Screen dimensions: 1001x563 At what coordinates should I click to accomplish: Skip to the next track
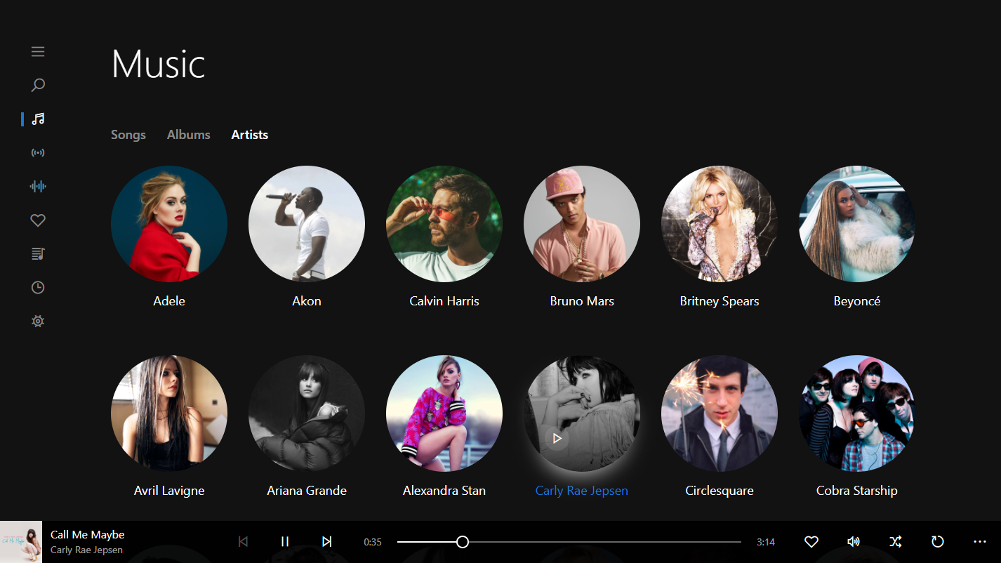click(x=327, y=541)
